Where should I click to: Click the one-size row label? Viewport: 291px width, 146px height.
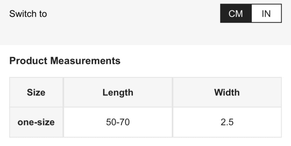click(x=36, y=122)
